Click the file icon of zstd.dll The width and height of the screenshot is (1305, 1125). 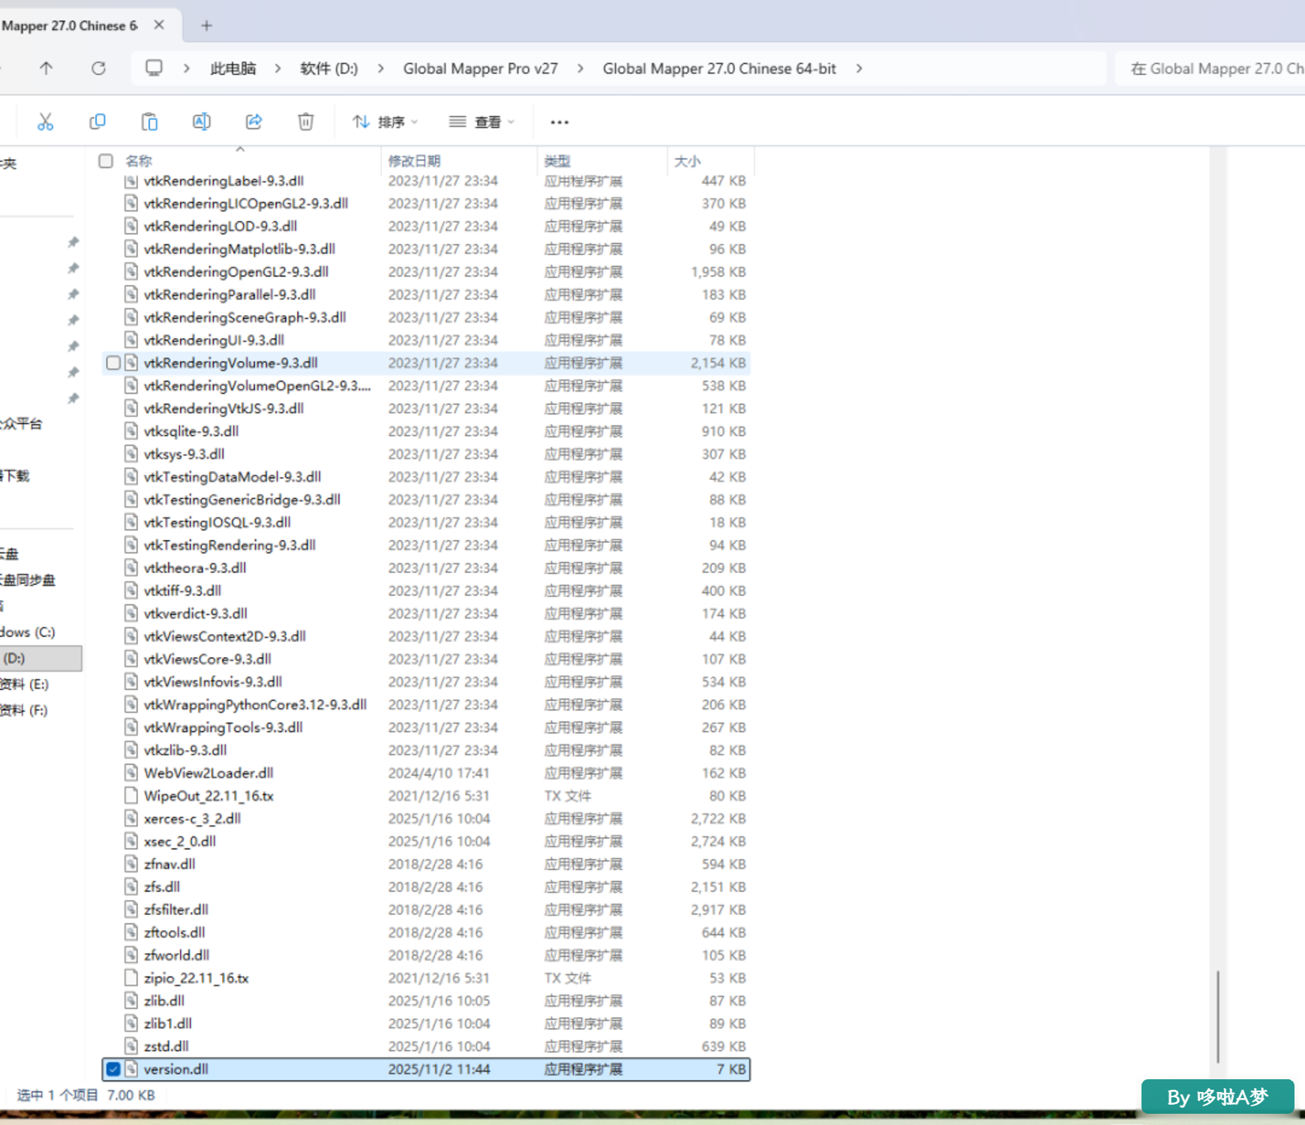pos(131,1046)
